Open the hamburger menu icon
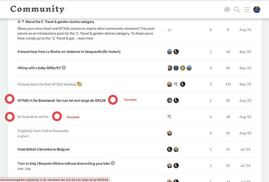 click(x=247, y=9)
